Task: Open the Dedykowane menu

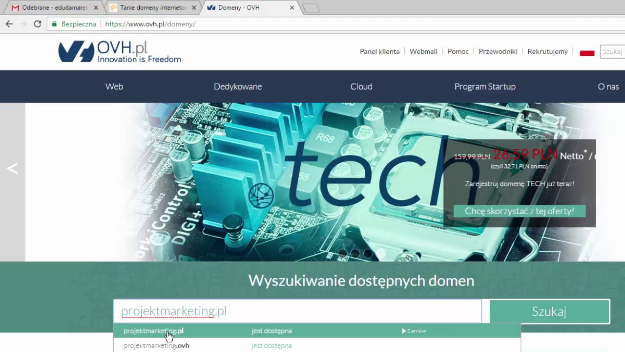Action: point(238,87)
